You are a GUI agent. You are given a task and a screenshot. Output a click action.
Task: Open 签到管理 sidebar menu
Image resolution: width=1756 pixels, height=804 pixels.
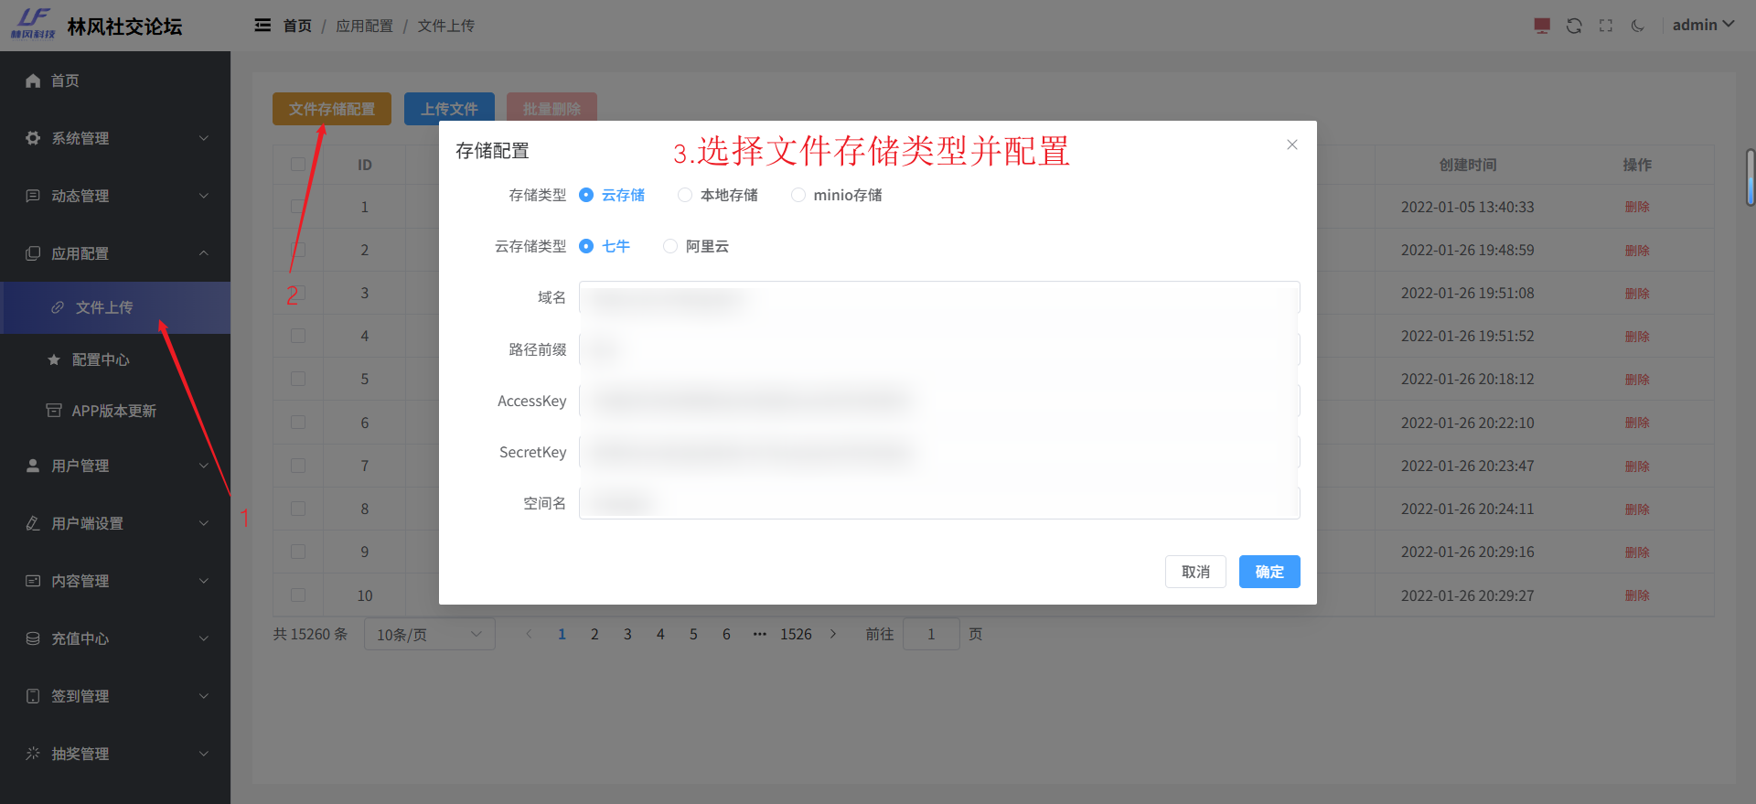click(115, 696)
